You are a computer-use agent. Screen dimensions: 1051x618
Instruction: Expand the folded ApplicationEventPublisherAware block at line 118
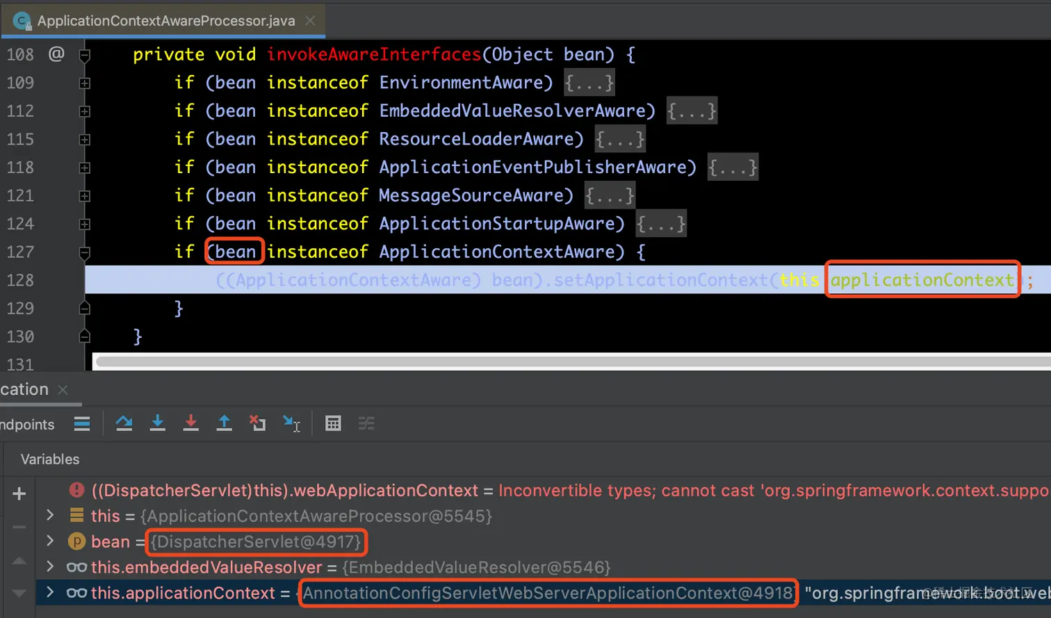click(x=85, y=168)
